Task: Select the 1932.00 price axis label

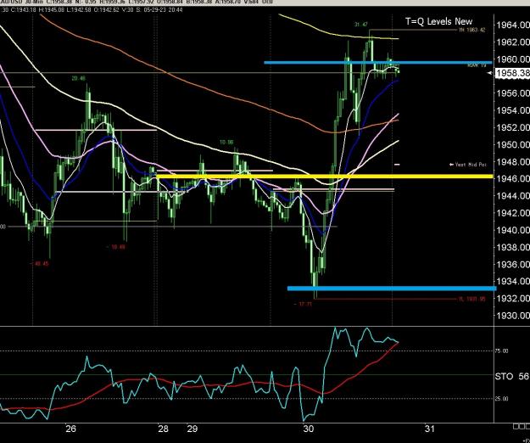Action: tap(512, 299)
